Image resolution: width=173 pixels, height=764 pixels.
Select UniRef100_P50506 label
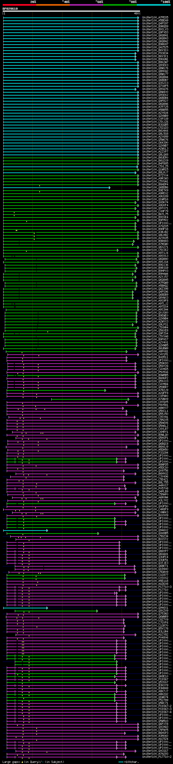pyautogui.click(x=155, y=372)
